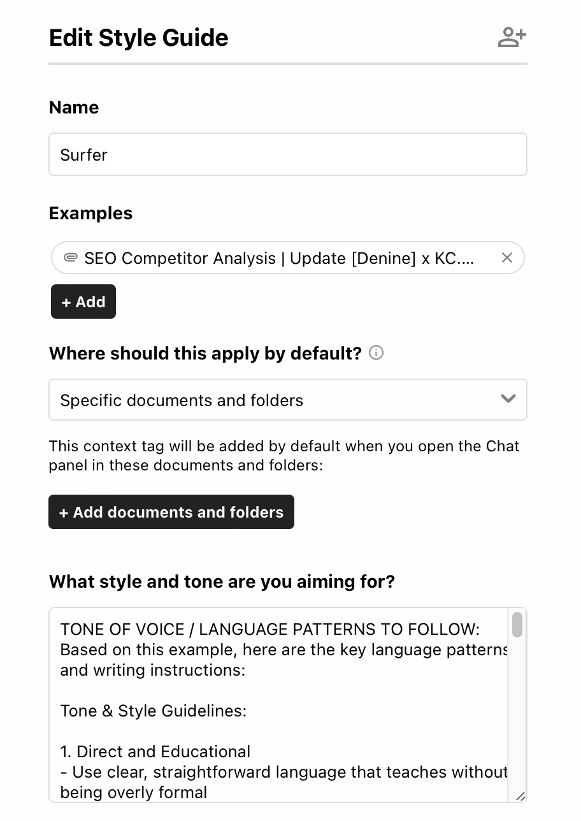581x821 pixels.
Task: Select the SEO Competitor Analysis example chip
Action: tap(278, 258)
